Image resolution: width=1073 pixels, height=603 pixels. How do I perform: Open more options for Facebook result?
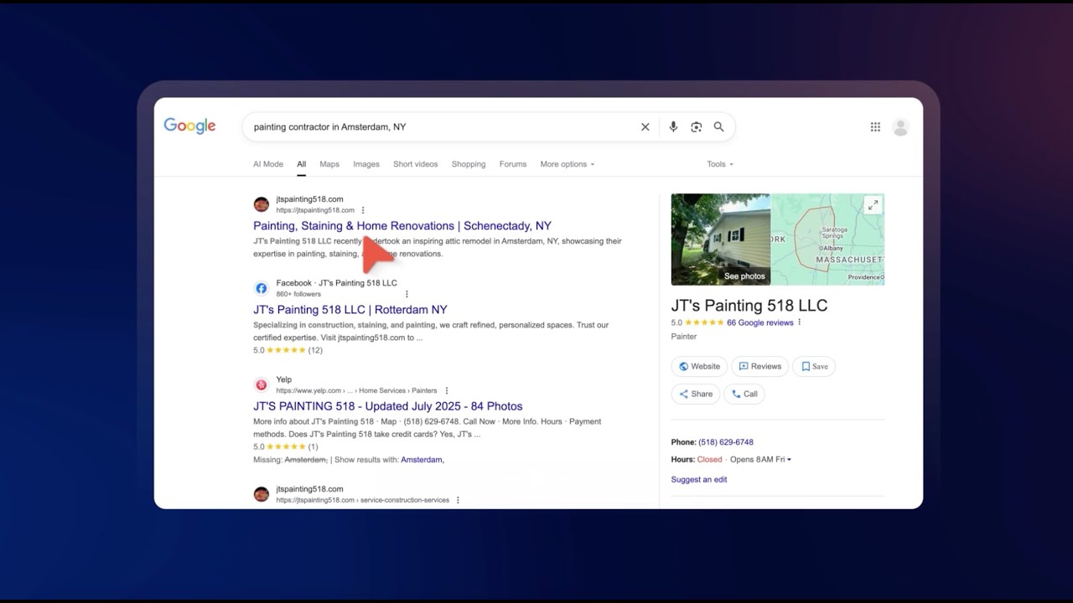click(x=407, y=294)
